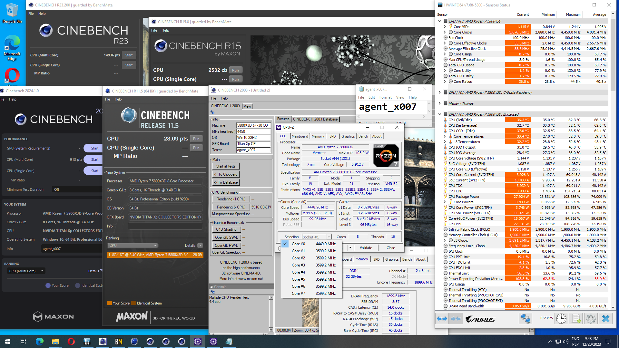This screenshot has width=619, height=348.
Task: Click the Details arrow icon in Cinebench R11.5 ranking
Action: (200, 246)
